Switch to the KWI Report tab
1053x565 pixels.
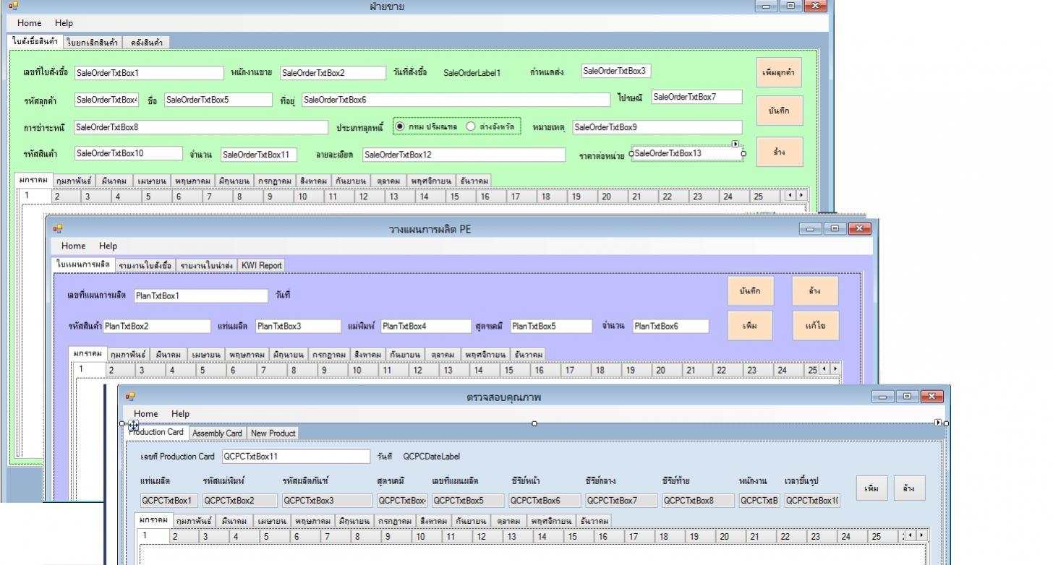pos(261,265)
